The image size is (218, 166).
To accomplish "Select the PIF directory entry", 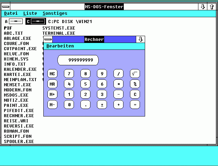I will pyautogui.click(x=8, y=28).
